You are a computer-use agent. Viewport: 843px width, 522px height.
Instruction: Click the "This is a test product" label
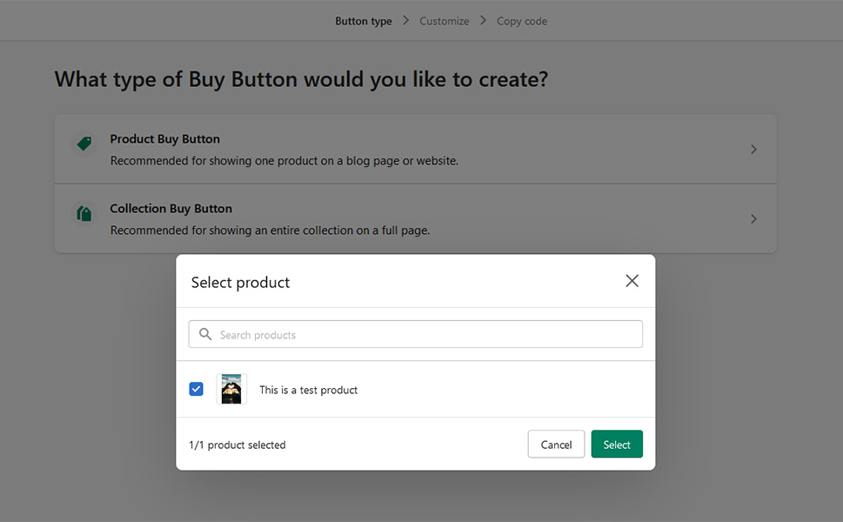(x=309, y=390)
